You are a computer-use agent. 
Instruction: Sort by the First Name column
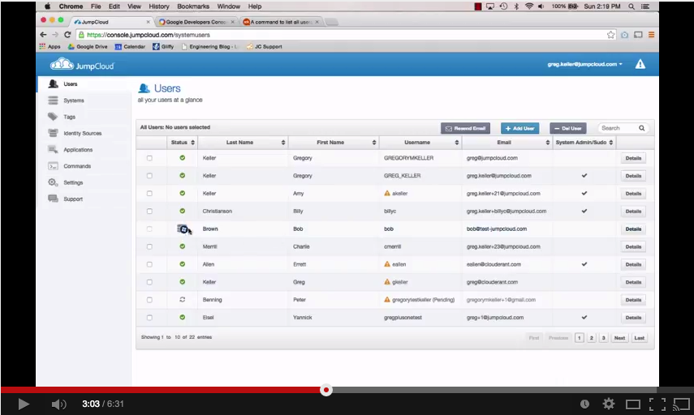tap(334, 143)
